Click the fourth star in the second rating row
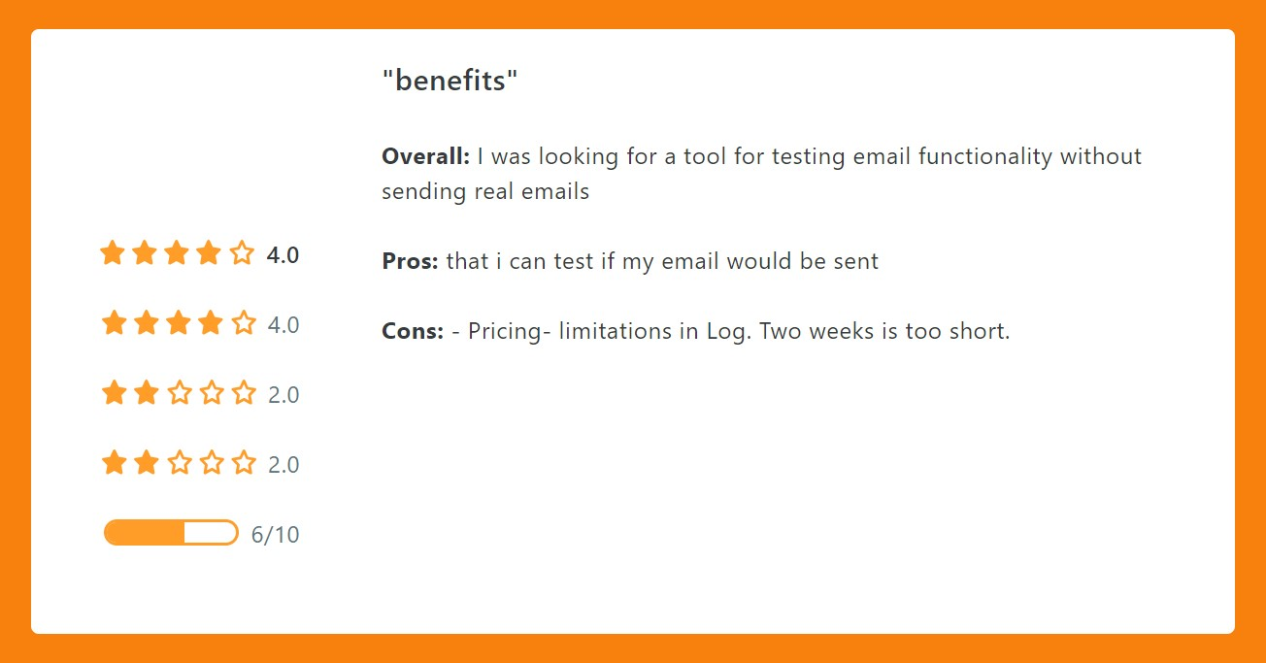1266x663 pixels. click(x=211, y=323)
